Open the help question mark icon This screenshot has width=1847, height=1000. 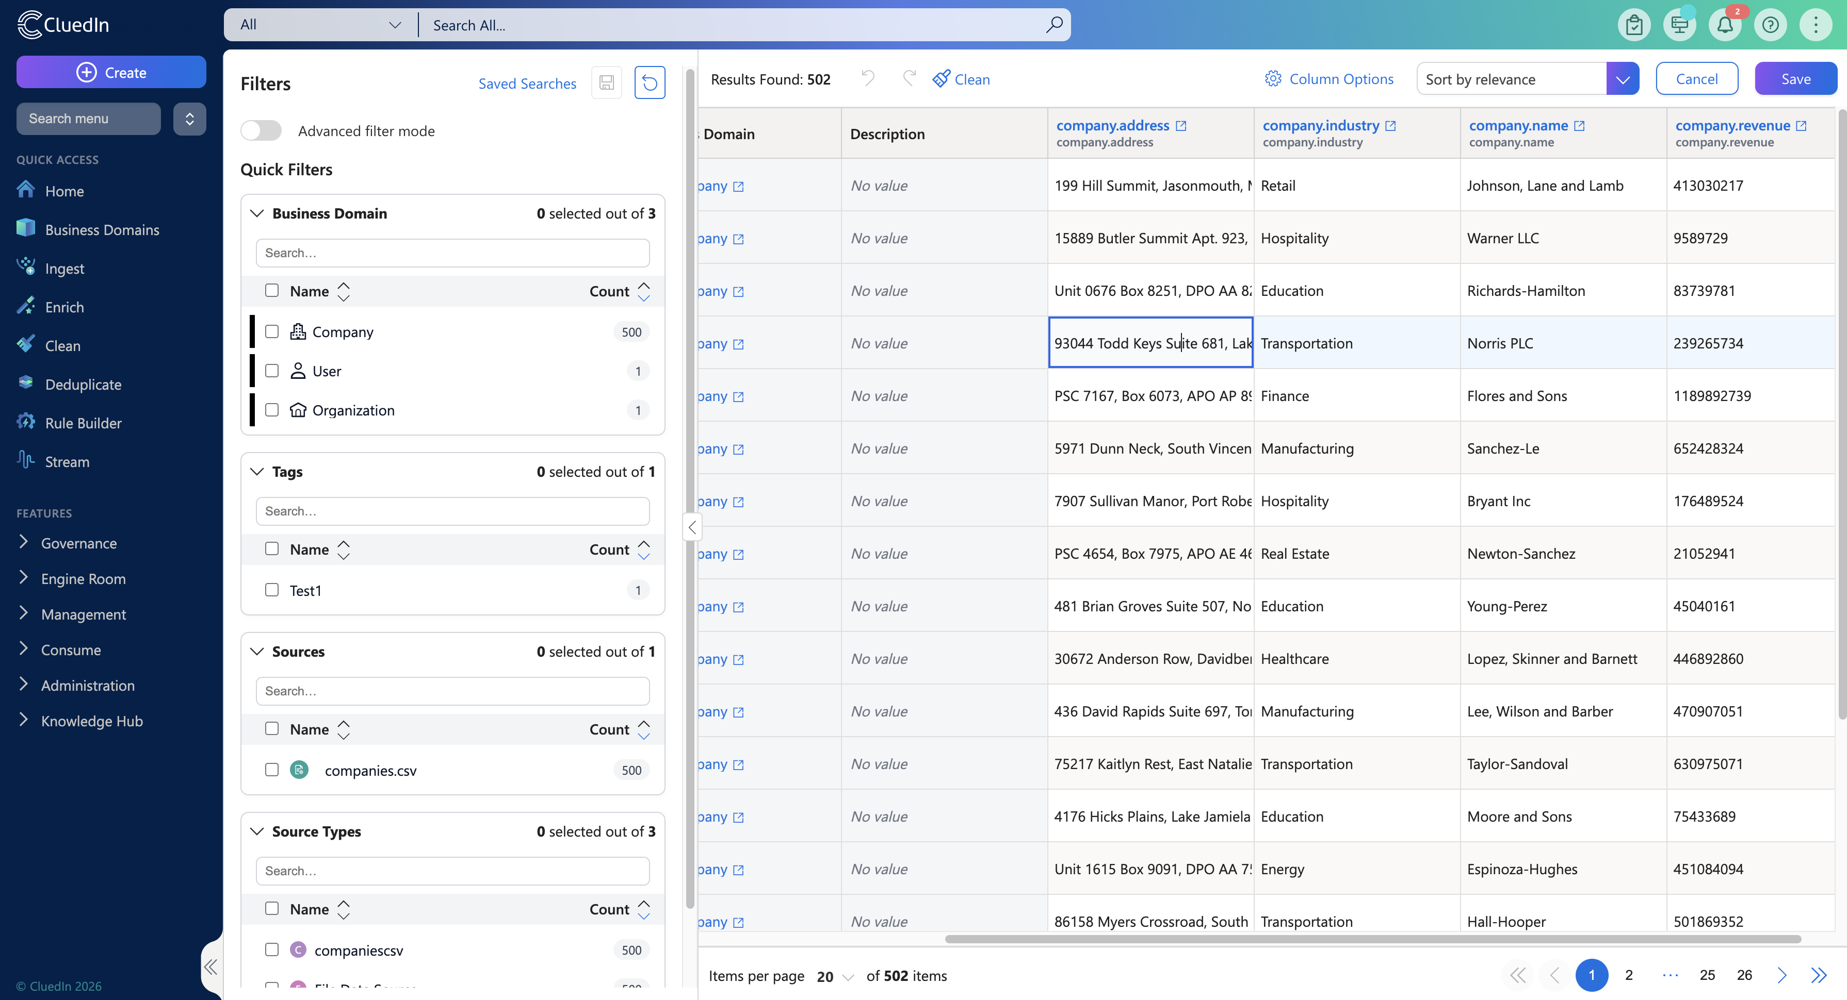[x=1770, y=25]
